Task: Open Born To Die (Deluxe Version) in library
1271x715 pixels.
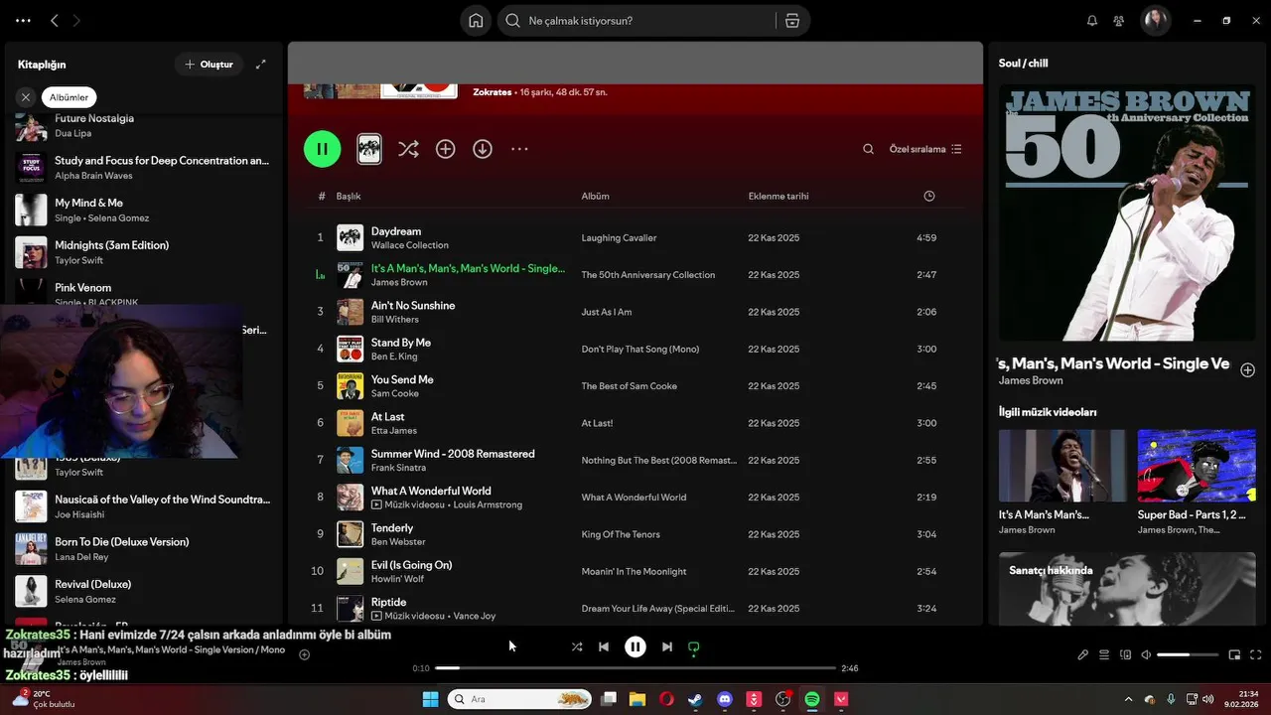Action: tap(144, 549)
